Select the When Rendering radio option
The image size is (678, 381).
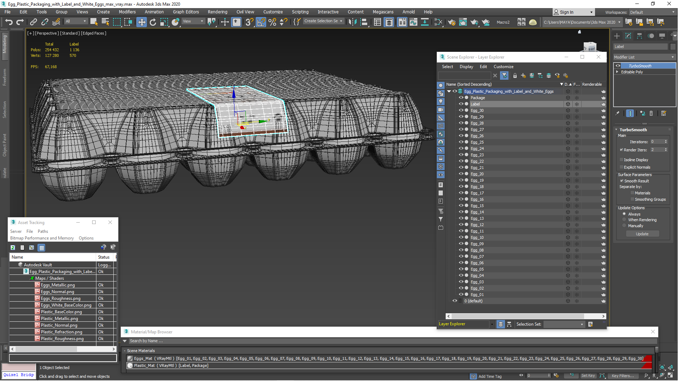(x=624, y=220)
